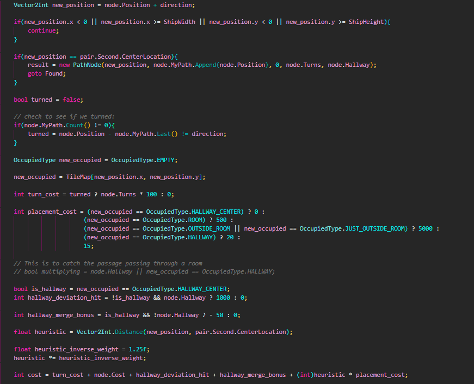Click commented 'bool multiplying' line
Image resolution: width=474 pixels, height=384 pixels.
click(144, 271)
